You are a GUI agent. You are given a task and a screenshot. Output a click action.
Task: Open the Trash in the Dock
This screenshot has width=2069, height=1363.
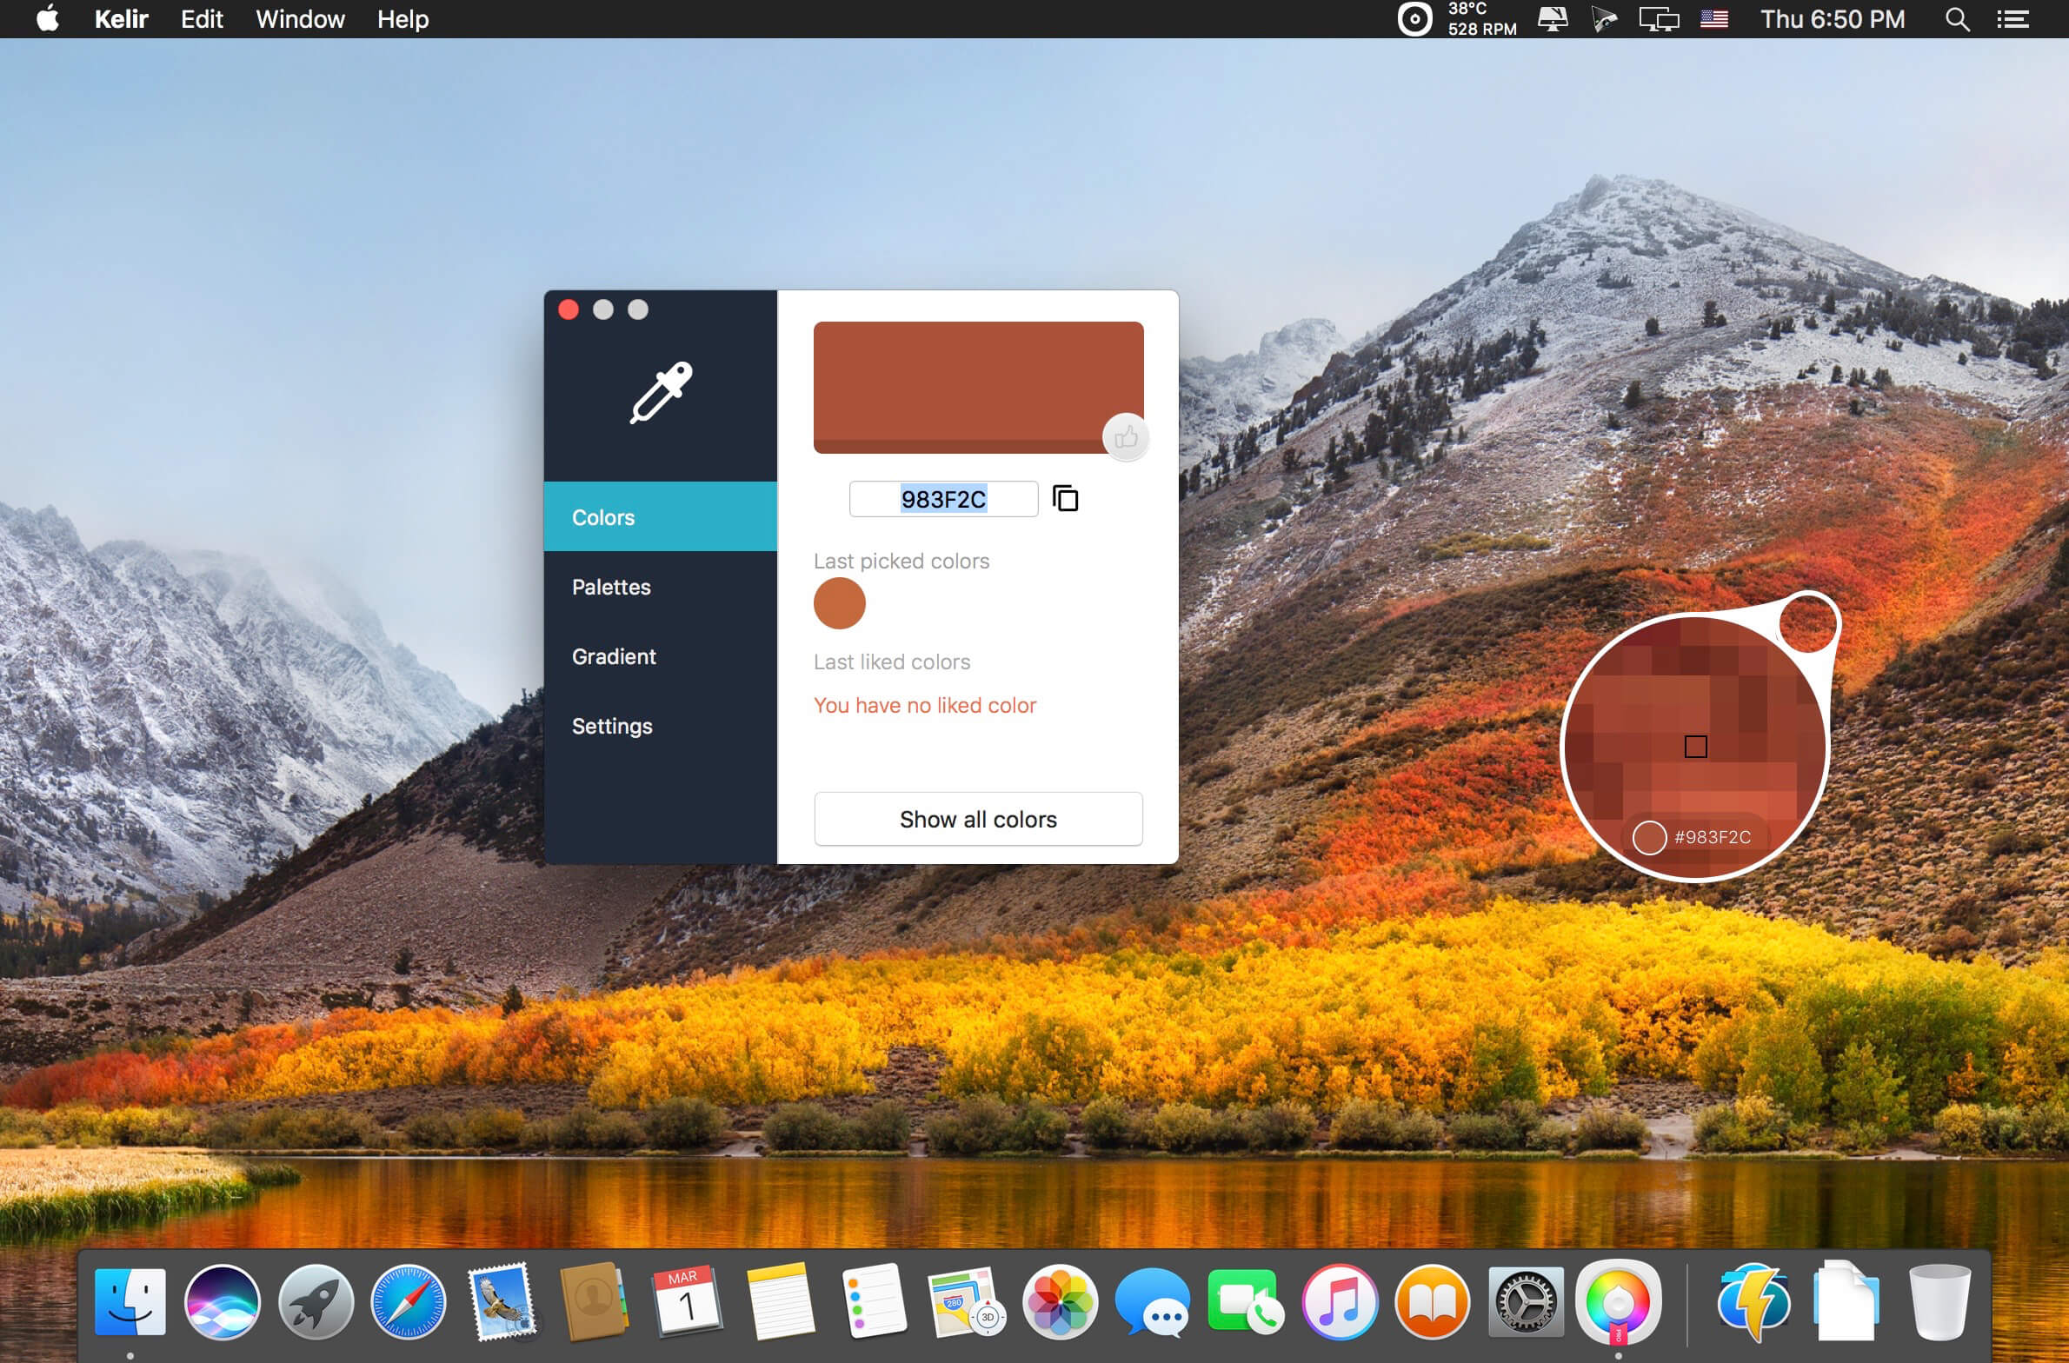(1939, 1302)
